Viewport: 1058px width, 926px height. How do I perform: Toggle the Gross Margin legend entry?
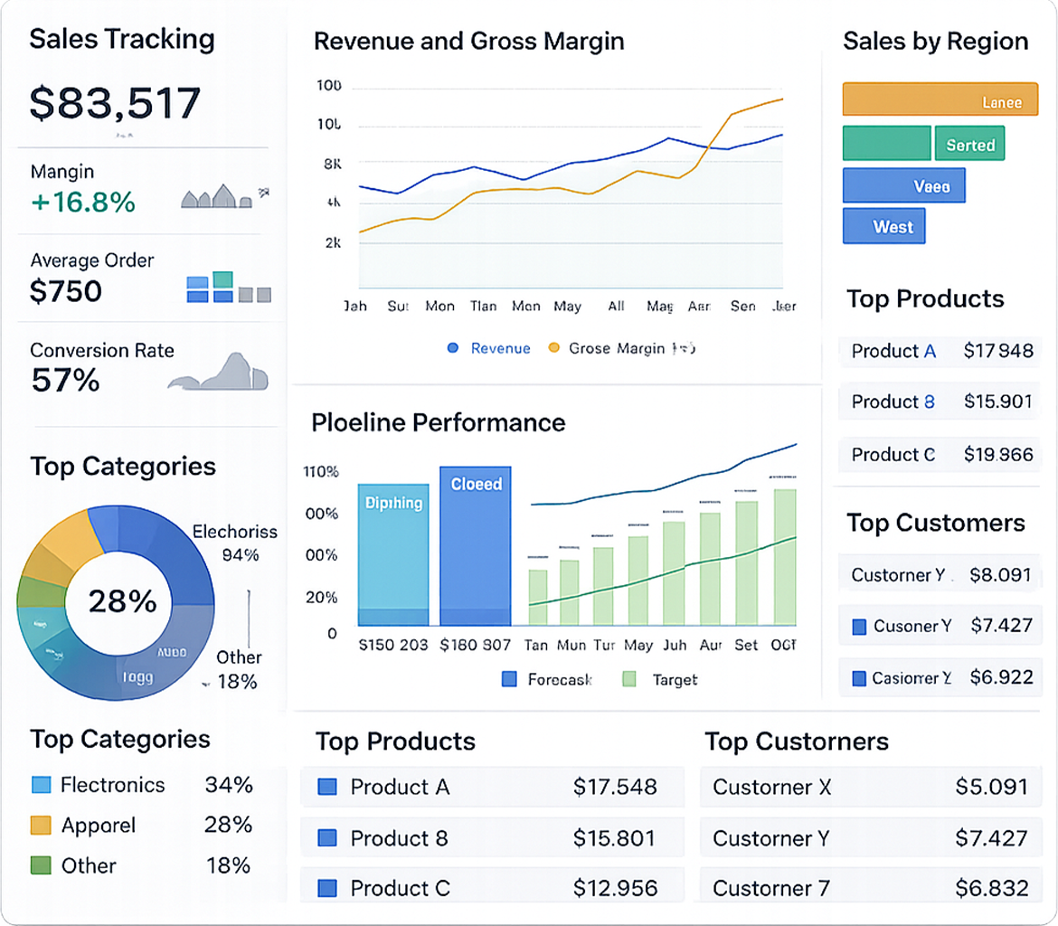click(x=622, y=348)
